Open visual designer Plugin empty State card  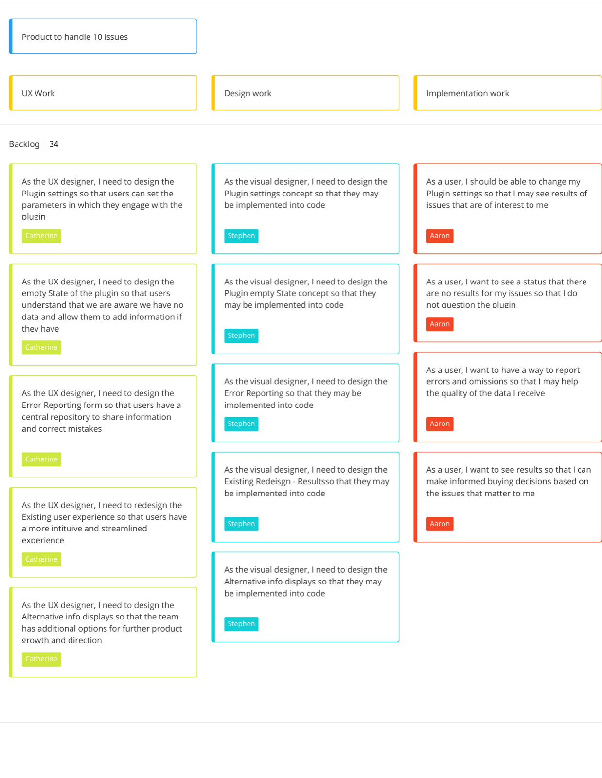pos(305,309)
